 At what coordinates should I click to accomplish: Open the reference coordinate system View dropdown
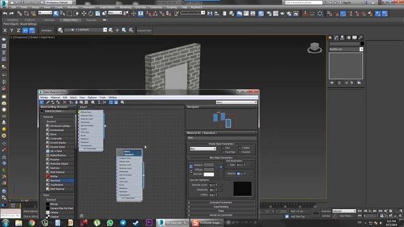(x=115, y=13)
